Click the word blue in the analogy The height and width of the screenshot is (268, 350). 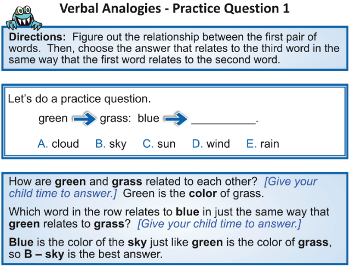point(148,118)
